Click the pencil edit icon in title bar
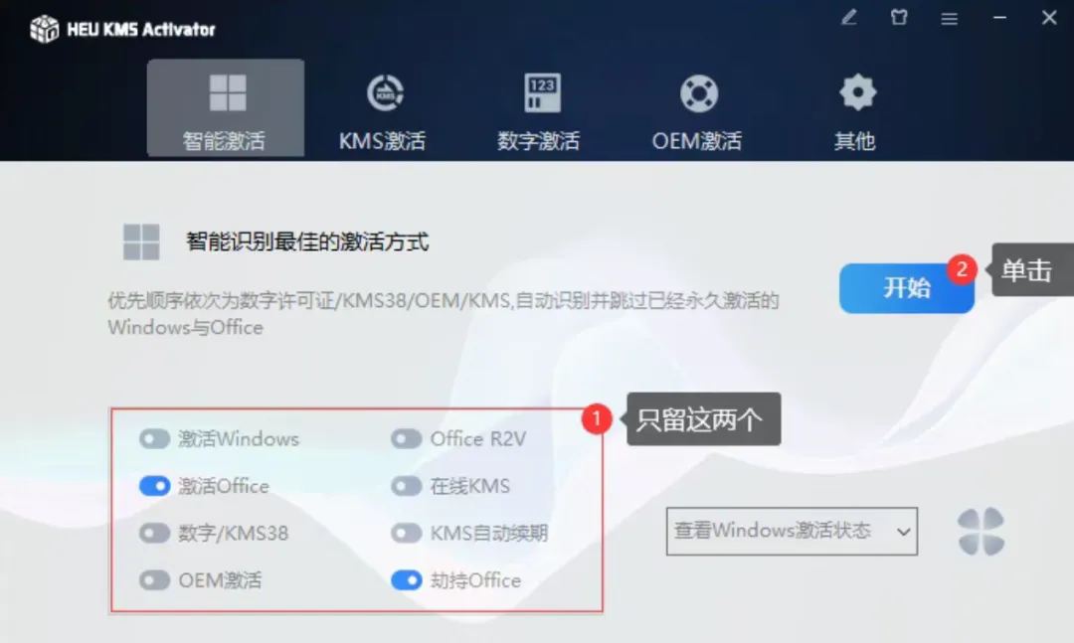This screenshot has width=1074, height=643. [849, 18]
